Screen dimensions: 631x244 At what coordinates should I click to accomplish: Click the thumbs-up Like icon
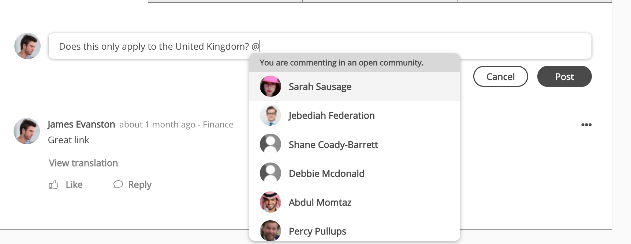pos(54,184)
